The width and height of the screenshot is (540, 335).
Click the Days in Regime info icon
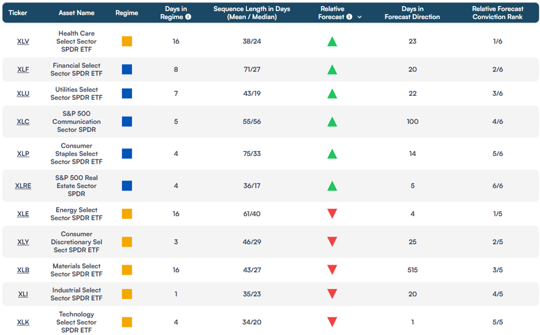coord(188,17)
